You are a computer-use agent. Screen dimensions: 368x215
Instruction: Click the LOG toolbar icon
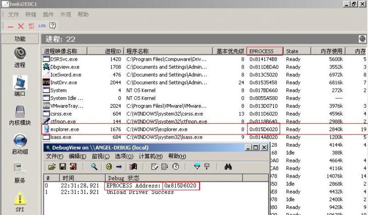(42, 26)
